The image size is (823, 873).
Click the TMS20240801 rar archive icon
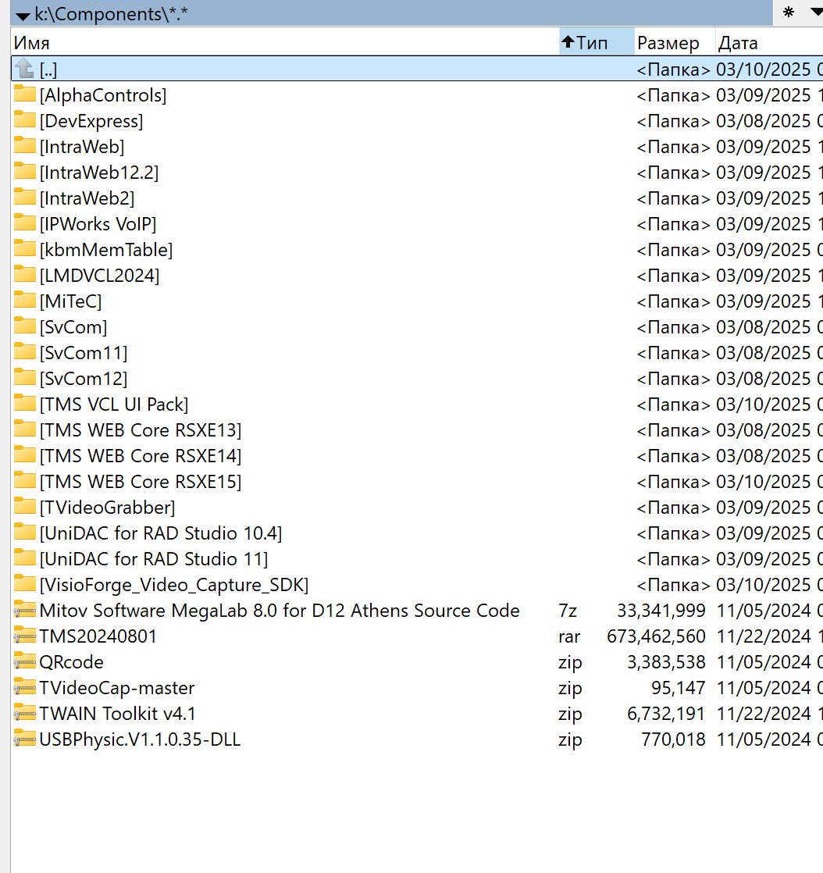click(x=24, y=635)
